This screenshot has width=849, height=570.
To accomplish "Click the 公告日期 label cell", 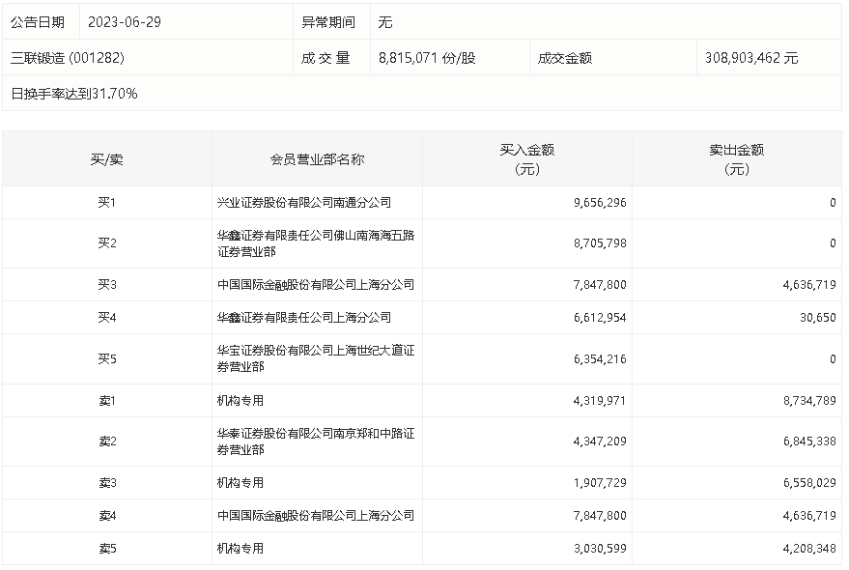I will coord(38,22).
